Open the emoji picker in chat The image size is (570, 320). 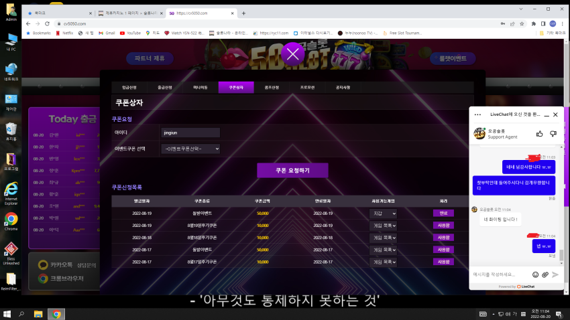tap(536, 274)
